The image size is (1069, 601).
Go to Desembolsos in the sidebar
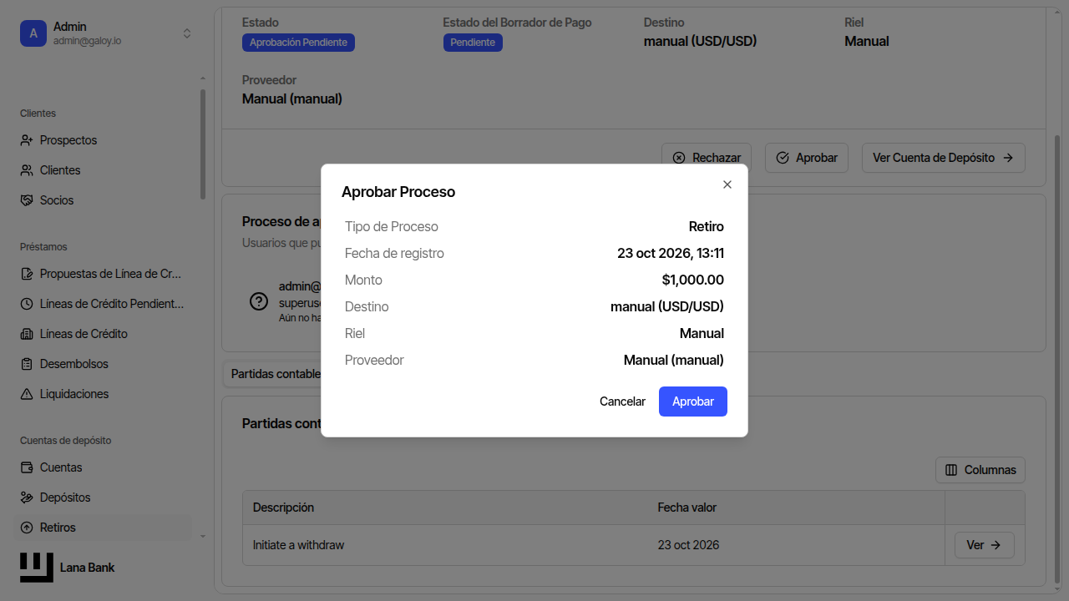coord(104,364)
